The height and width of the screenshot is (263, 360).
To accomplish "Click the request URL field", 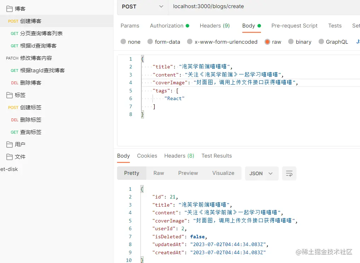I will (264, 7).
